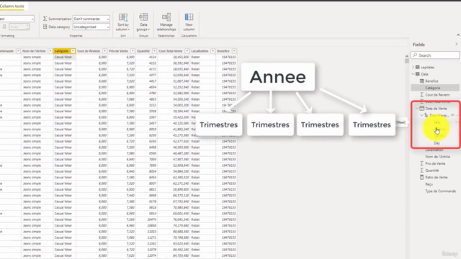Select the Reçu field
Screen dimensions: 461x259
[x=429, y=184]
